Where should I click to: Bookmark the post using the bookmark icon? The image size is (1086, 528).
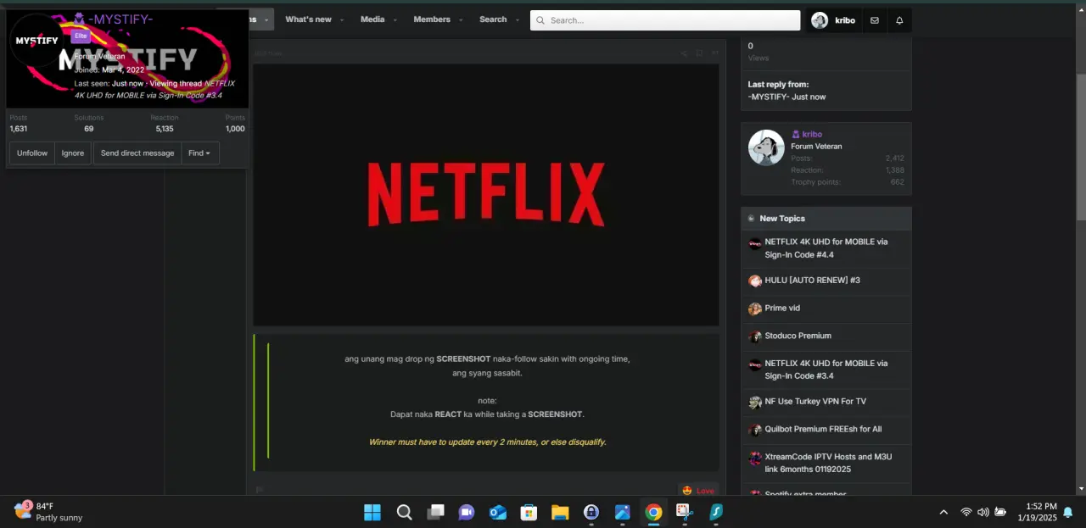(699, 53)
